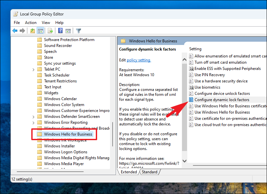This screenshot has height=194, width=267.
Task: Select Windows Color System folder
Action: pos(64,105)
